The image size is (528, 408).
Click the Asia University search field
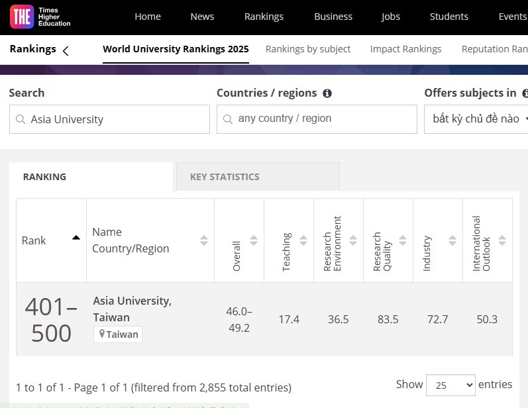(109, 119)
